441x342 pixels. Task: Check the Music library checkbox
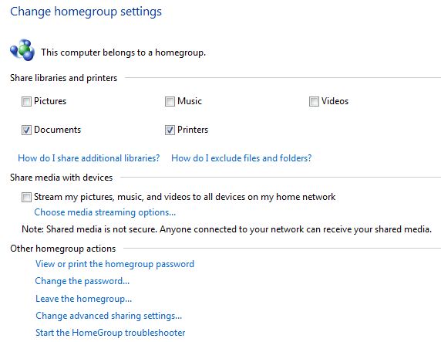coord(170,101)
